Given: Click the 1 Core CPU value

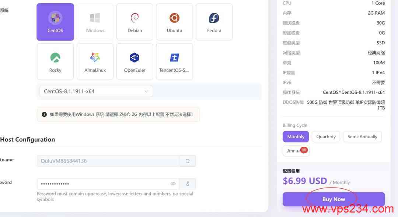Looking at the screenshot, I should [378, 3].
